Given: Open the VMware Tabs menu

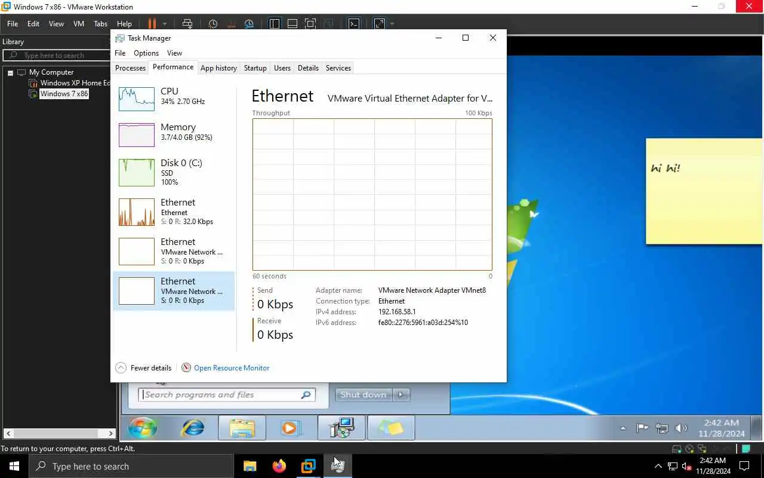Looking at the screenshot, I should click(x=100, y=24).
